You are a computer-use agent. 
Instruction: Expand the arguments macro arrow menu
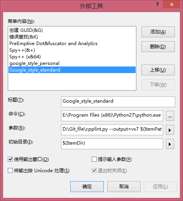point(170,130)
